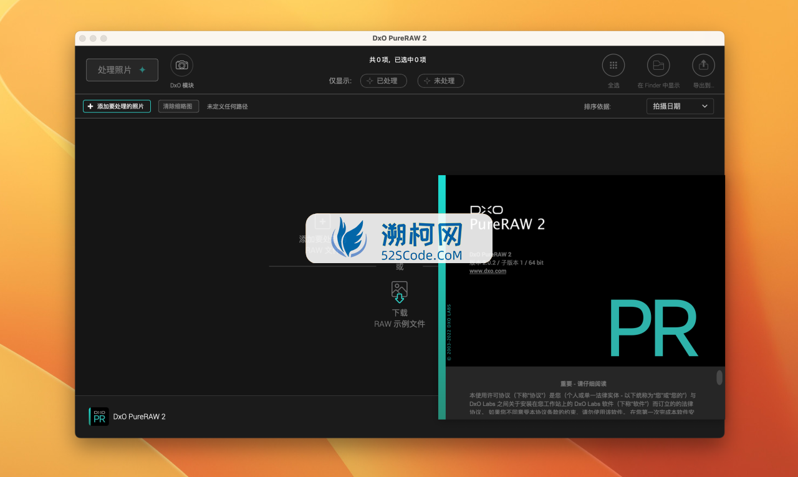
Task: Click the 共 0 项, 已选中 0 项 status text
Action: tap(398, 60)
